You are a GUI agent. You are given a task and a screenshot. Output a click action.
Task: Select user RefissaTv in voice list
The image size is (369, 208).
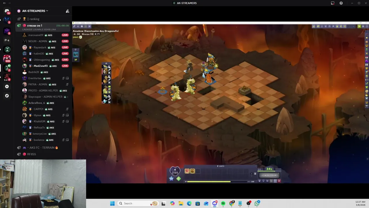[x=46, y=128]
